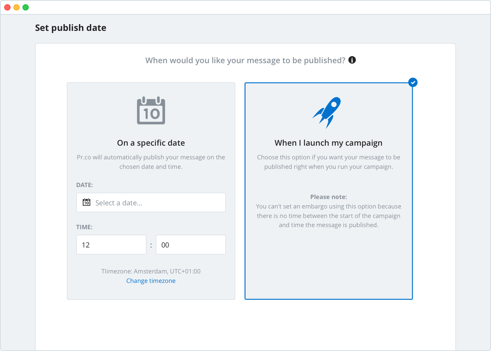Open the 'Select a date...' picker field
The height and width of the screenshot is (351, 491).
click(151, 203)
